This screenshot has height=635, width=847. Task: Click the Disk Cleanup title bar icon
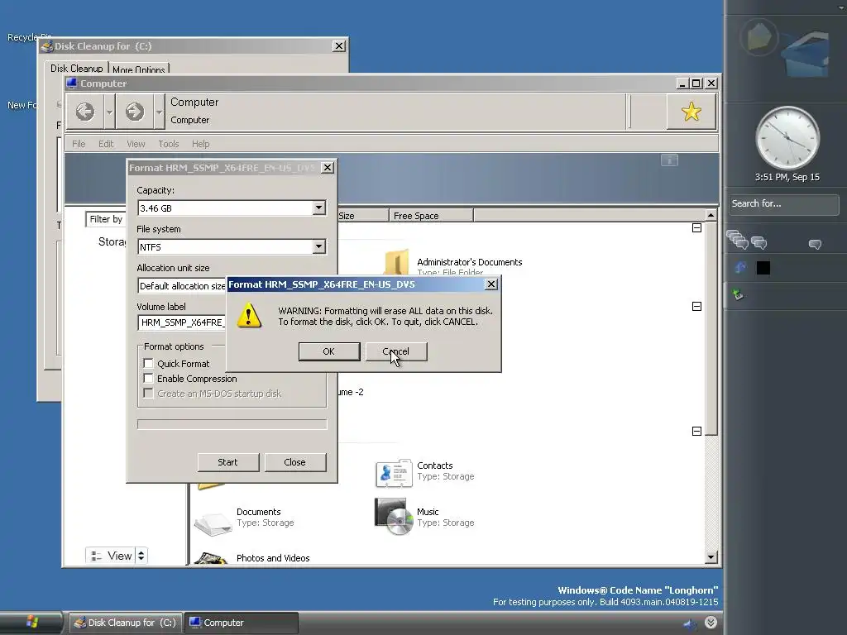(x=47, y=46)
